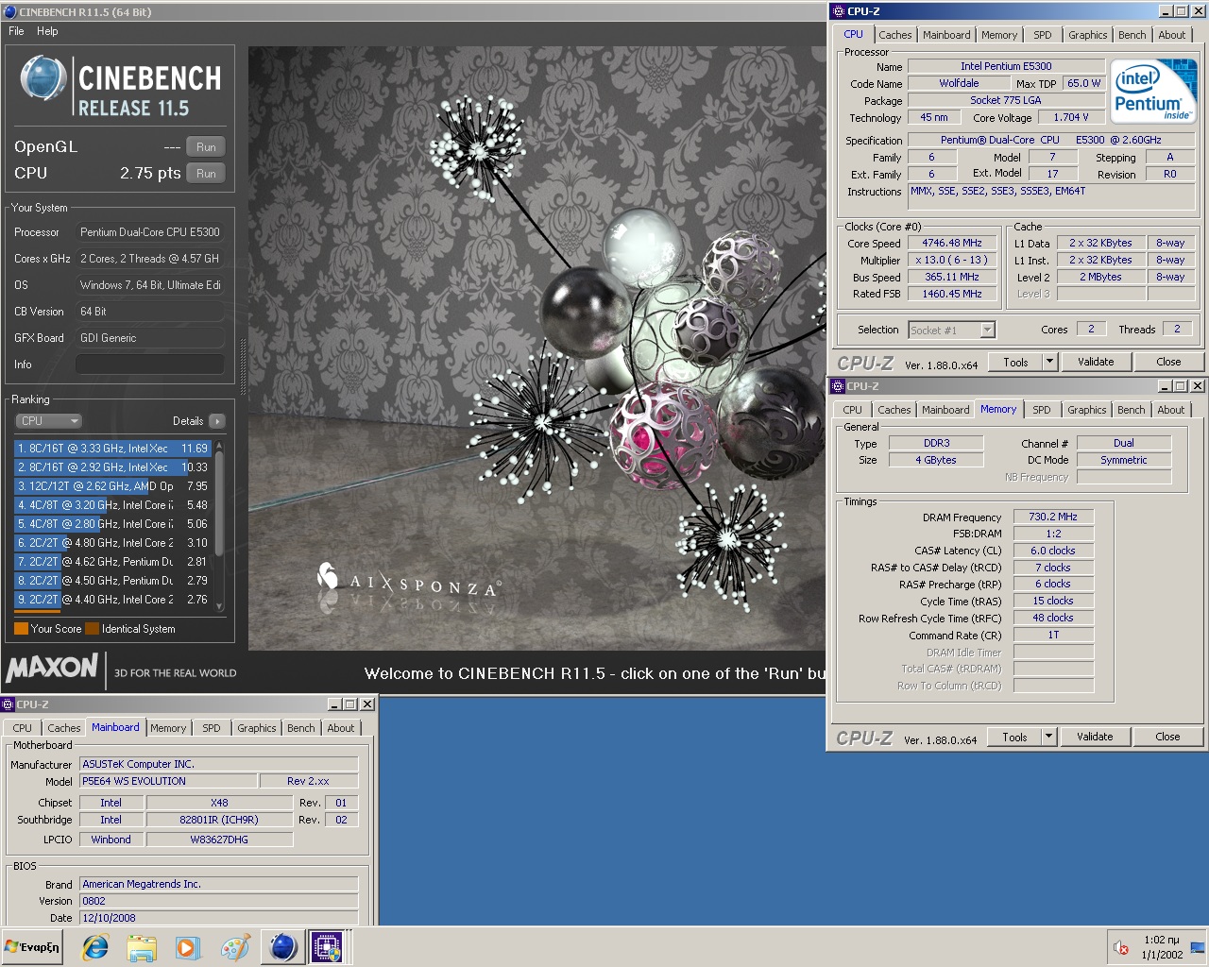Screen dimensions: 1209x967
Task: Switch to SPD tab in Memory CPU-Z window
Action: [x=1041, y=410]
